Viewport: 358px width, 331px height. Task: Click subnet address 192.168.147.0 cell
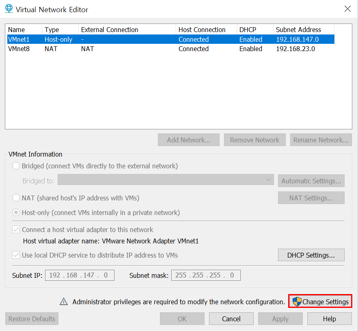pos(297,39)
